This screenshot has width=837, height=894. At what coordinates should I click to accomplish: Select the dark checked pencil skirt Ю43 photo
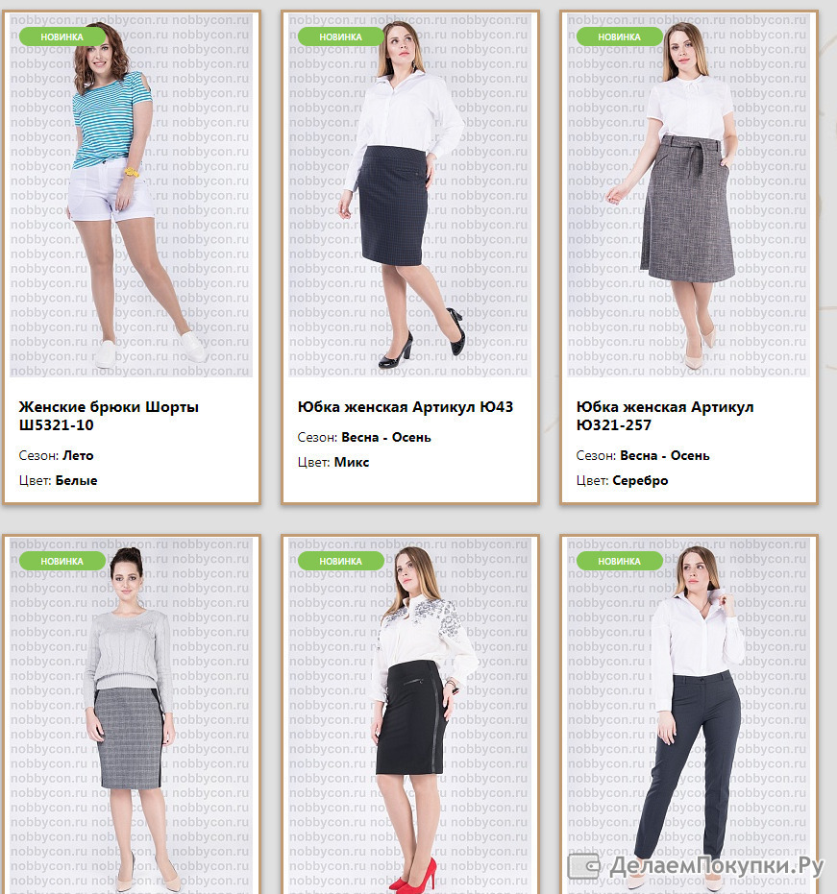click(x=409, y=195)
